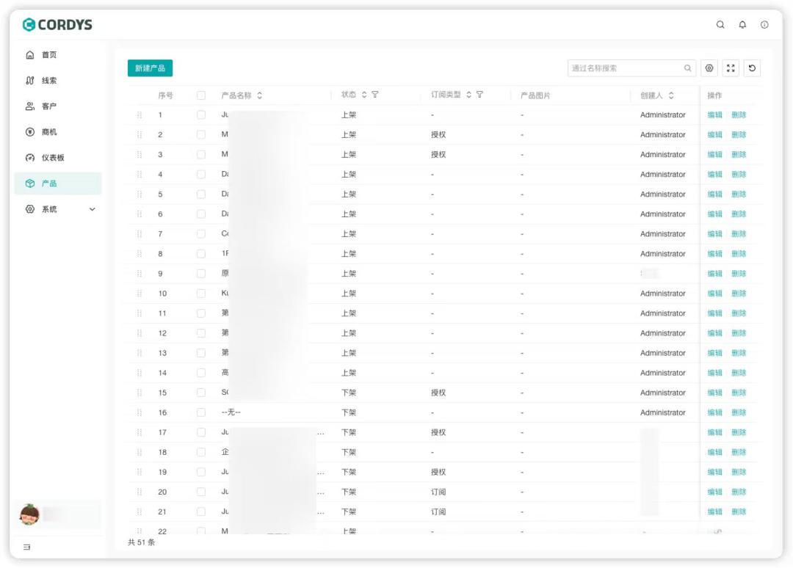This screenshot has height=568, width=793.
Task: Open the notifications bell icon
Action: click(742, 25)
